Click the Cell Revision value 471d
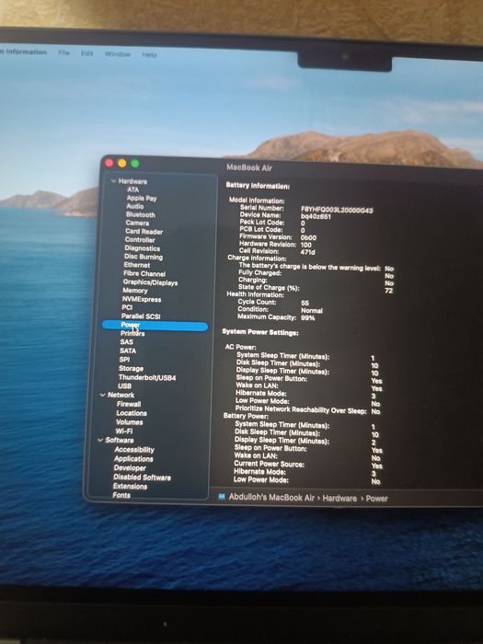Image resolution: width=483 pixels, height=644 pixels. click(307, 252)
